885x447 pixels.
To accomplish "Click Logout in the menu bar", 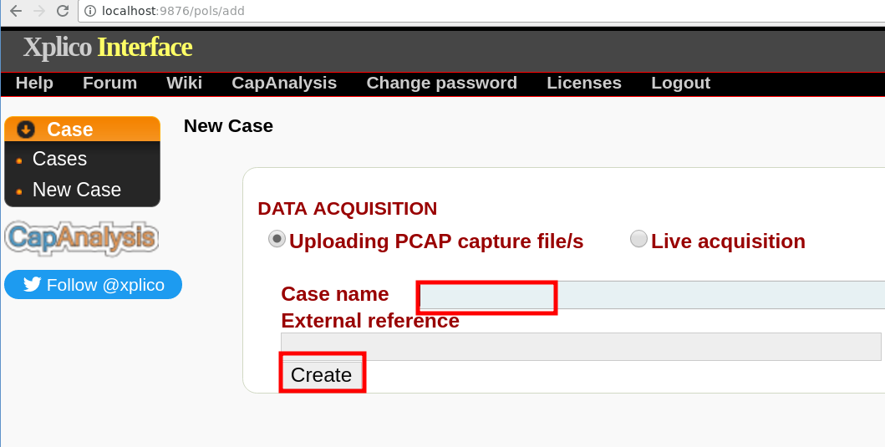I will [681, 83].
